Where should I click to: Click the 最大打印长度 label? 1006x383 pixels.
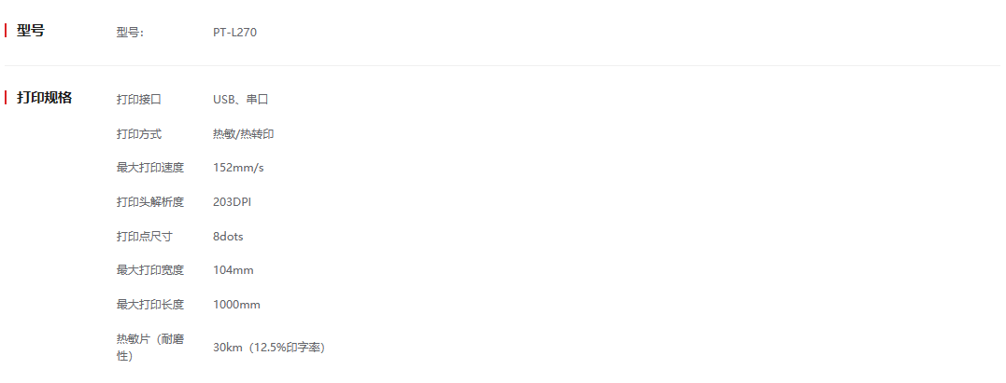149,305
